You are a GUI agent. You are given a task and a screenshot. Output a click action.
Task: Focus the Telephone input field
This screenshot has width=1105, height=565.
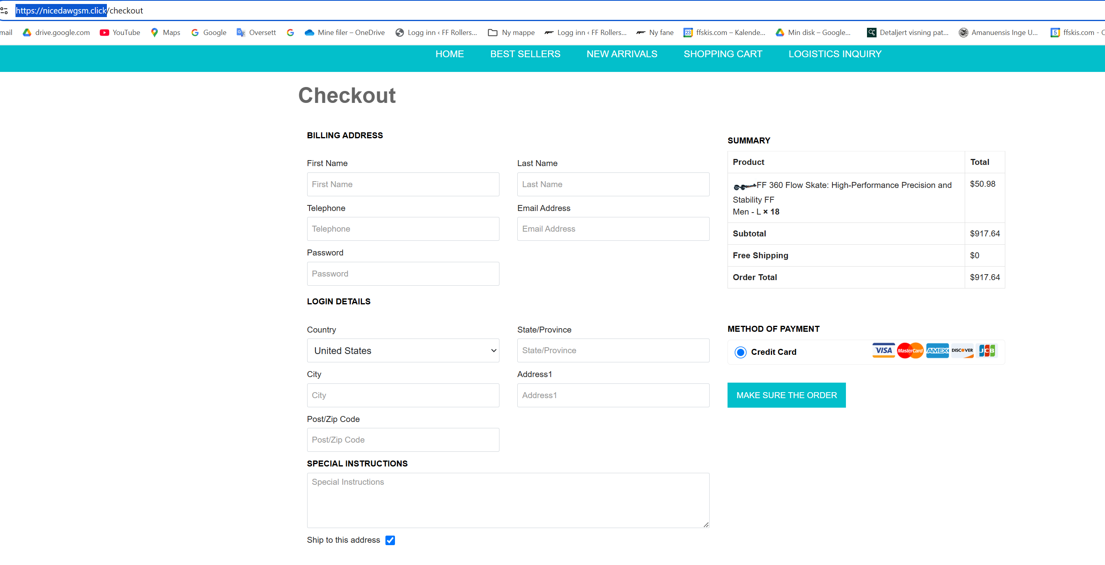click(x=403, y=229)
